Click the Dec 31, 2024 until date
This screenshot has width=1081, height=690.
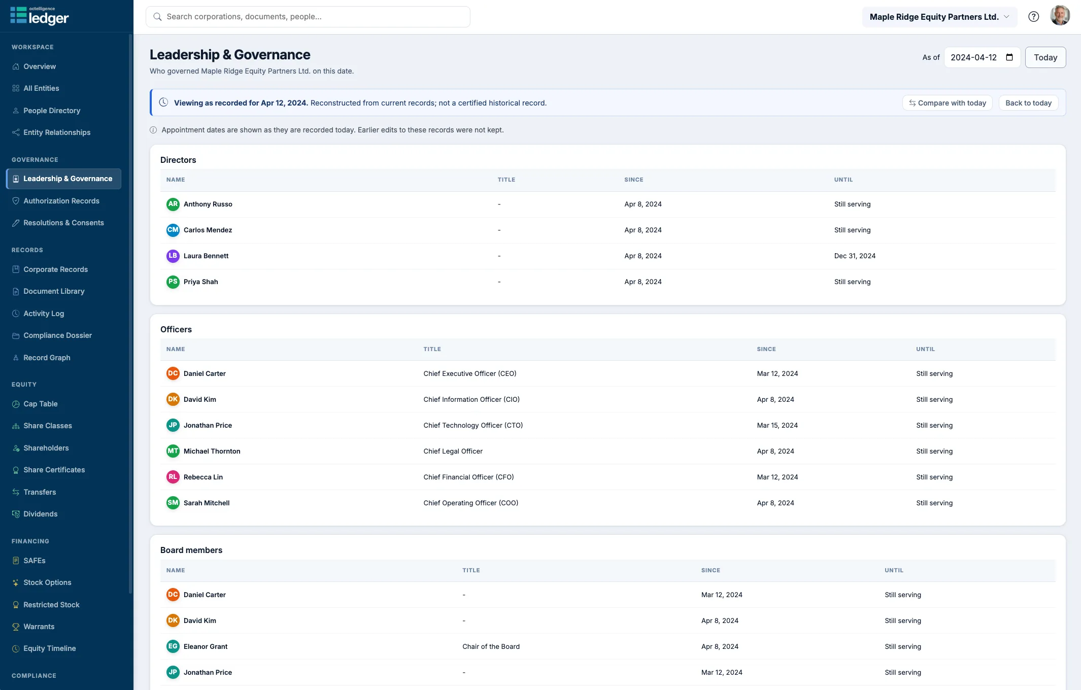pyautogui.click(x=855, y=256)
